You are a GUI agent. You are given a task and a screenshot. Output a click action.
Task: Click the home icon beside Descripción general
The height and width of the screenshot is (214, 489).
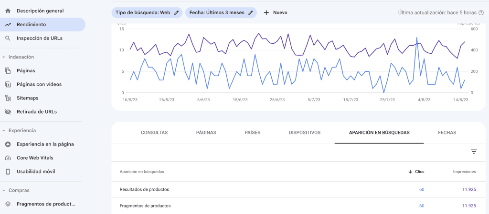(x=8, y=10)
